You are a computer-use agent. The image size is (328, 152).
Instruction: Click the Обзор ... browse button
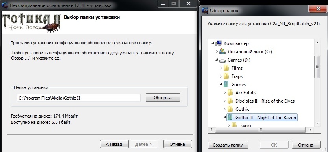coord(163,98)
